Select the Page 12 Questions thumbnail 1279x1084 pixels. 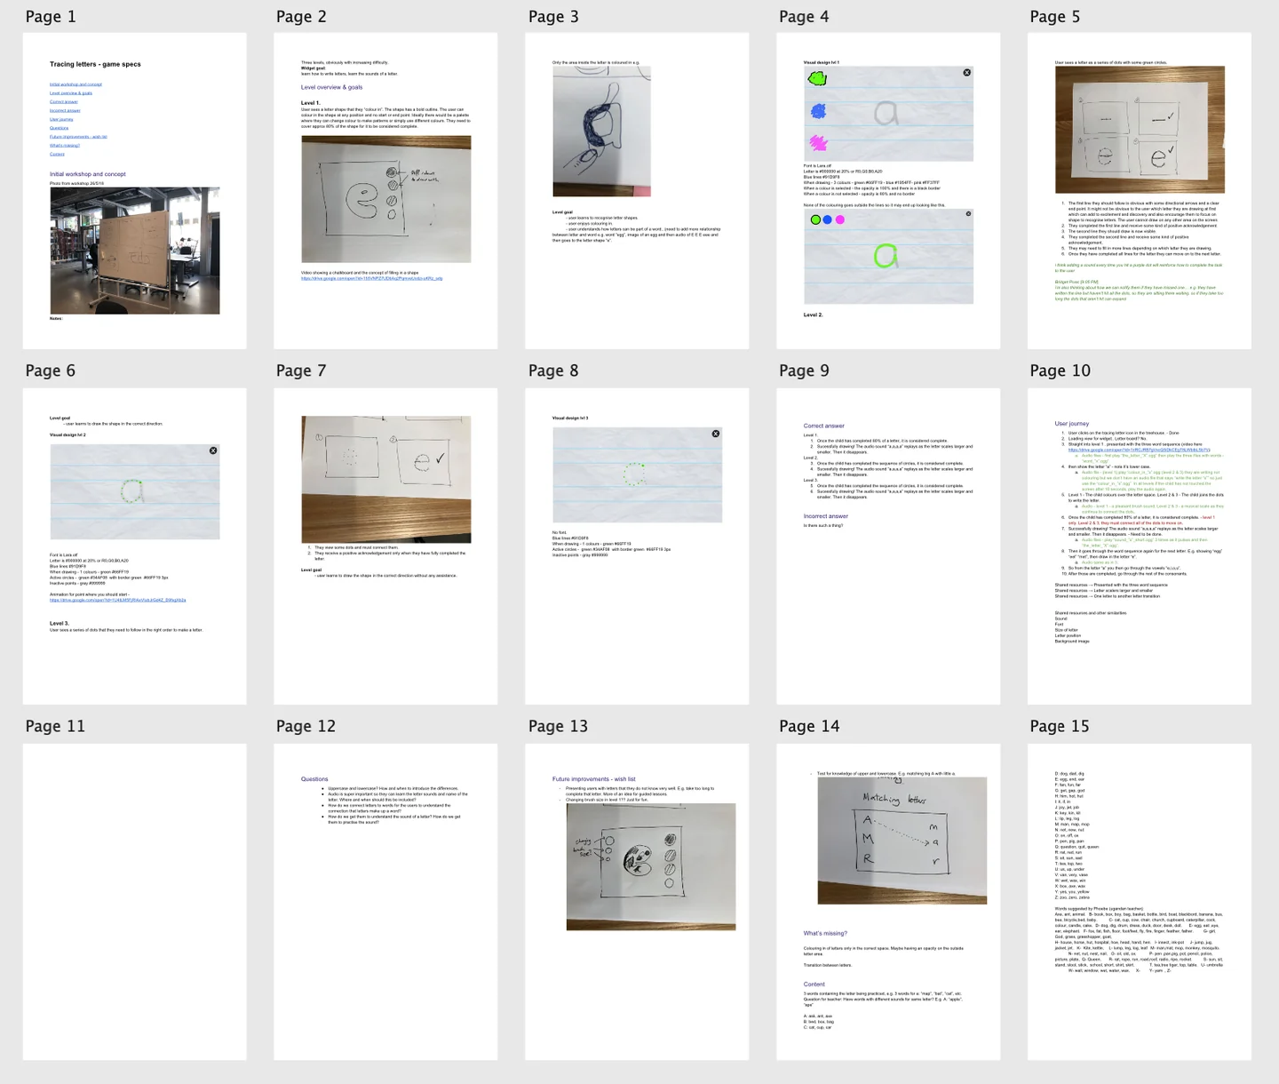tap(385, 902)
